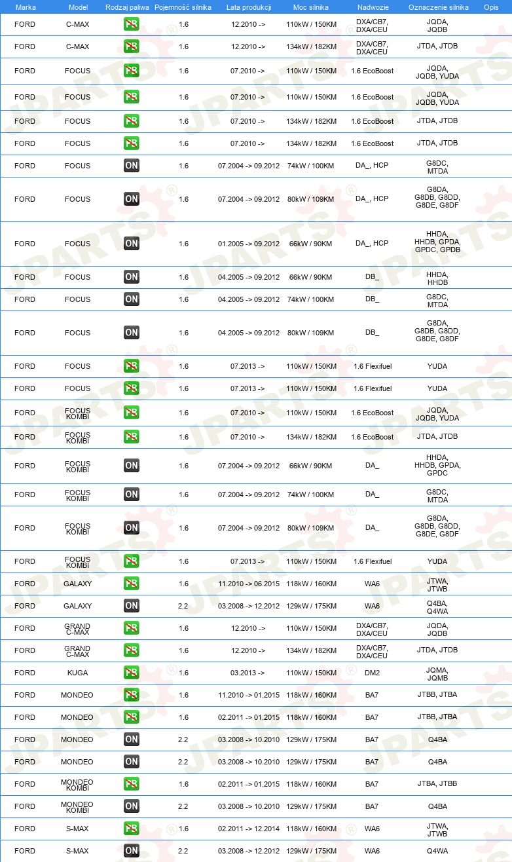
Task: Click '118kW / 160KM' in the GALAXY row
Action: click(x=312, y=584)
